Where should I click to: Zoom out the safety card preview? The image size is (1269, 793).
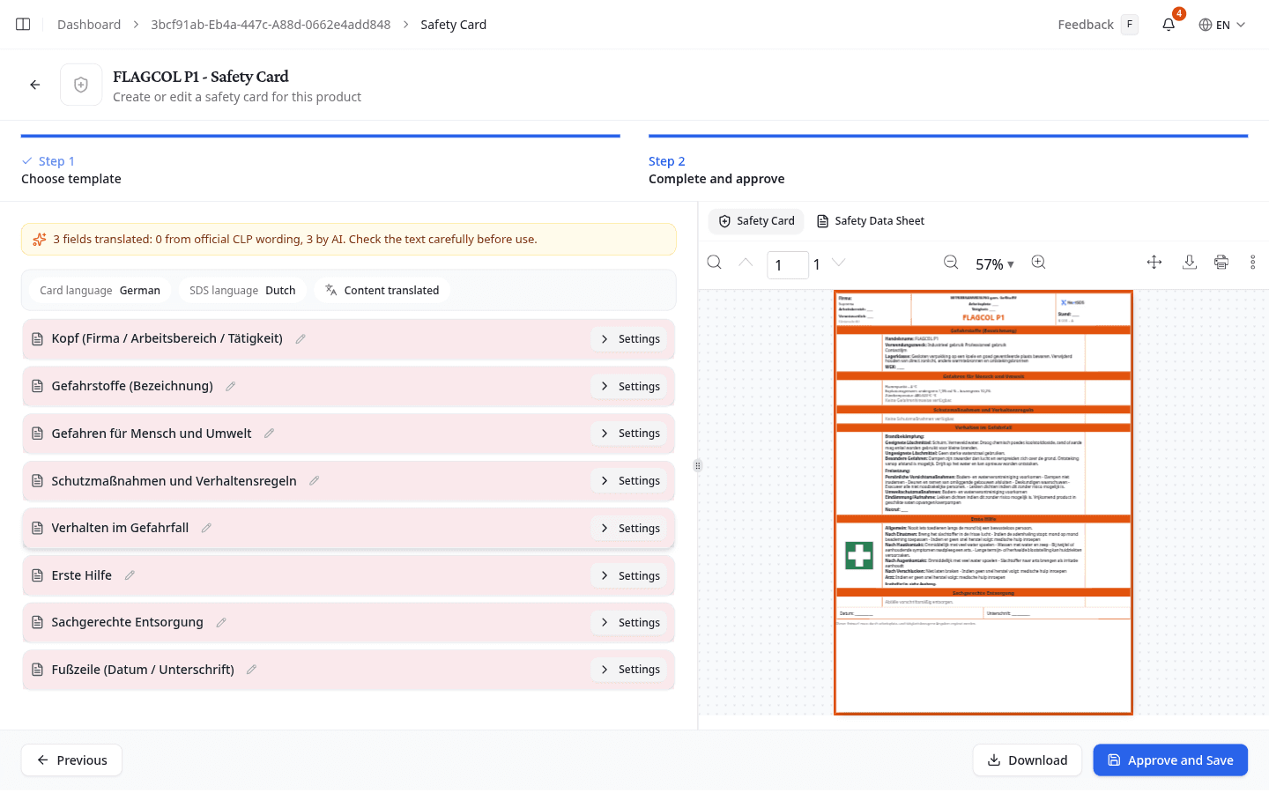951,263
